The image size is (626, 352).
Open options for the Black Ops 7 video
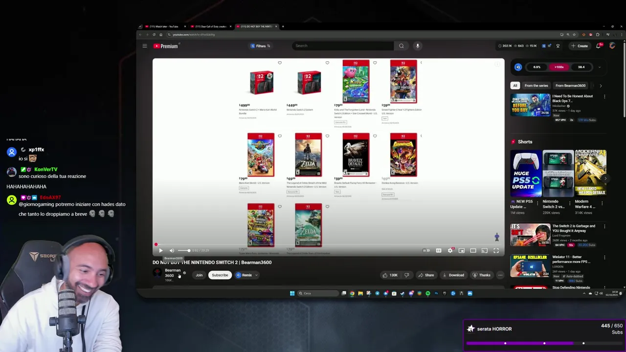(604, 97)
